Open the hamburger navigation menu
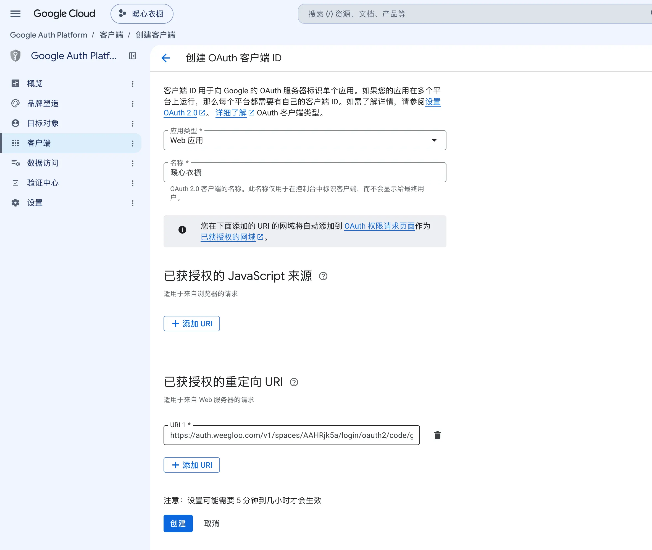652x550 pixels. tap(15, 14)
